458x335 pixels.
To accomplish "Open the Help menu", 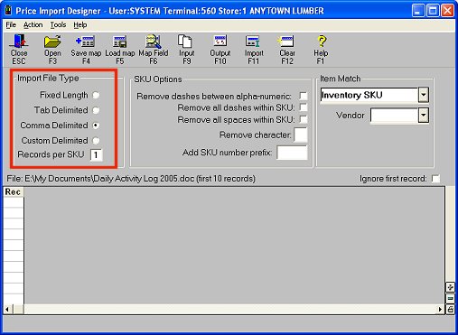I will (x=80, y=25).
